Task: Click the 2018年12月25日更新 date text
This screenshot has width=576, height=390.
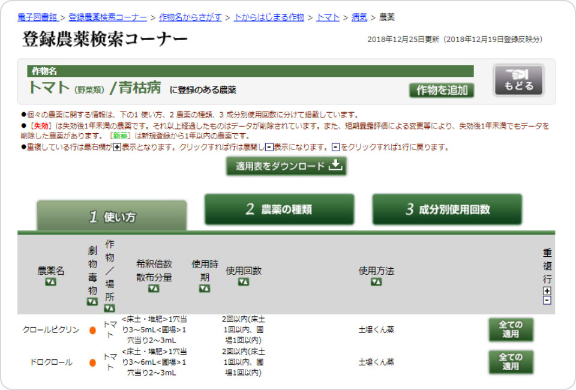Action: click(x=403, y=39)
